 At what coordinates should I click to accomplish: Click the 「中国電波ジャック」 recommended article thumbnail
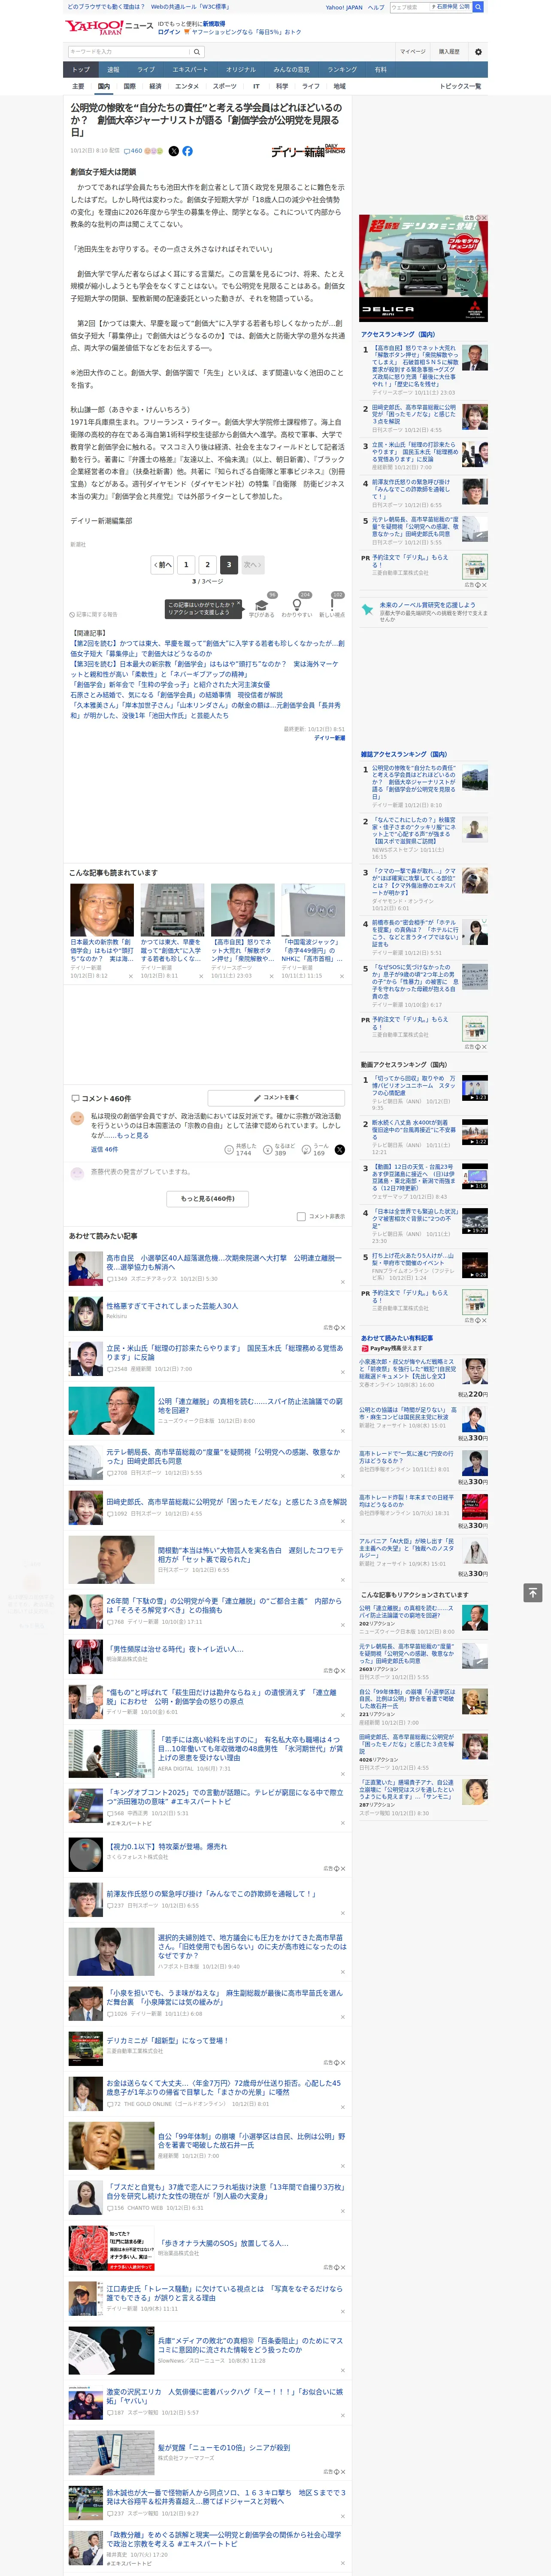(313, 910)
